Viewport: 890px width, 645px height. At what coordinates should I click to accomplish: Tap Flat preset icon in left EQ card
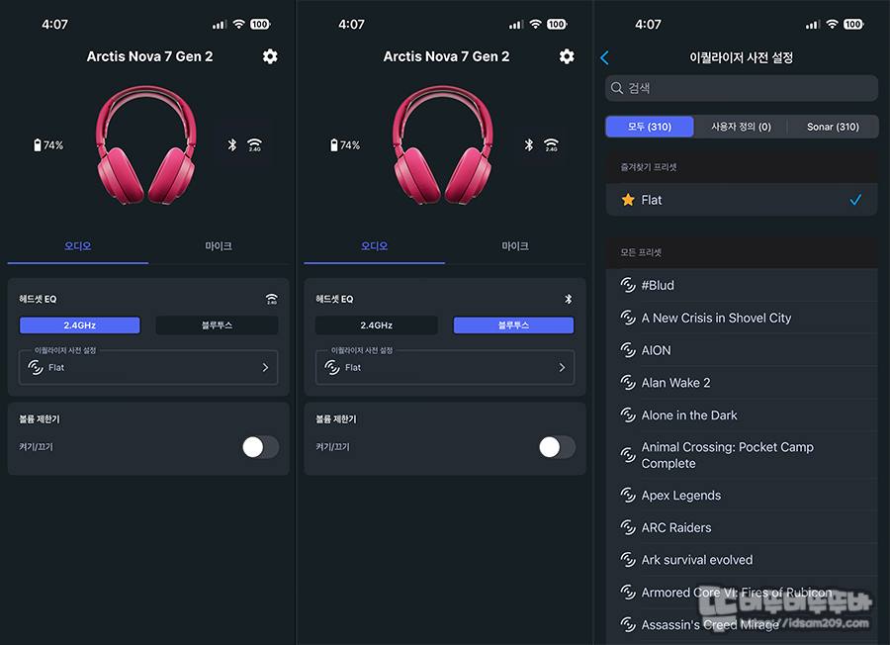pyautogui.click(x=36, y=367)
